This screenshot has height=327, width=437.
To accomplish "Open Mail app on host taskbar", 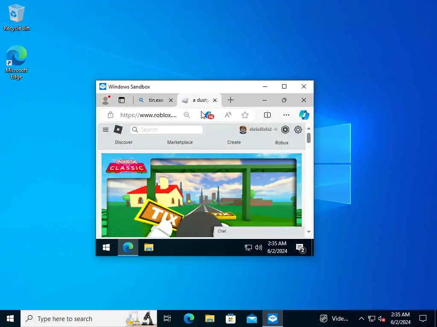I will [252, 318].
